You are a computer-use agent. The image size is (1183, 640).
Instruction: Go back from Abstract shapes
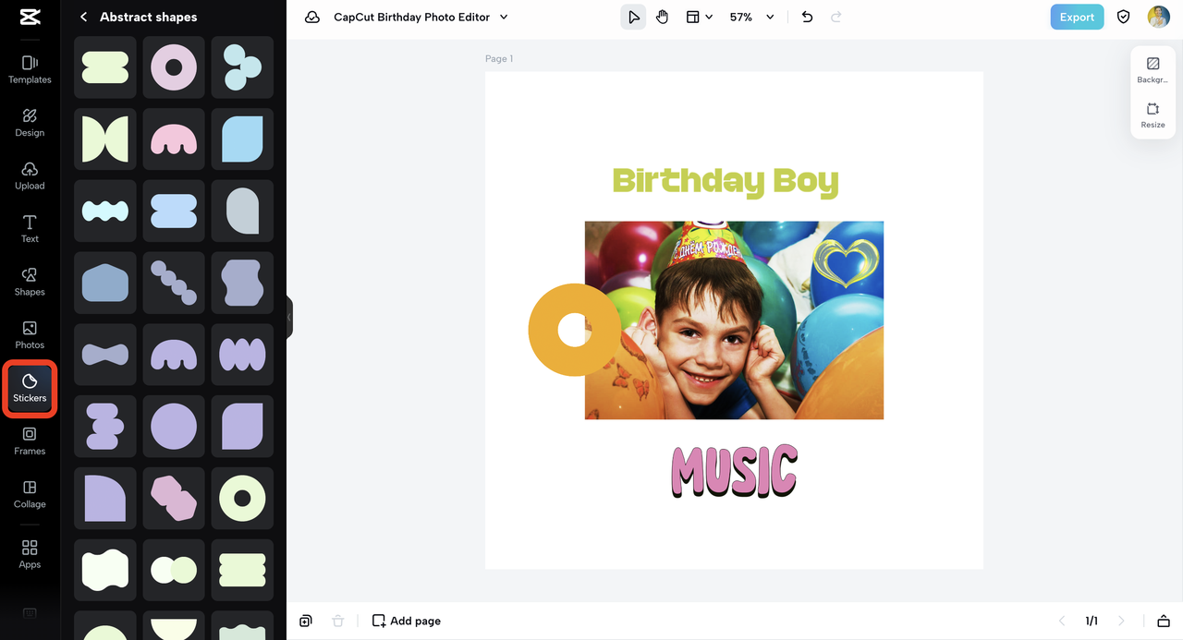[x=84, y=17]
